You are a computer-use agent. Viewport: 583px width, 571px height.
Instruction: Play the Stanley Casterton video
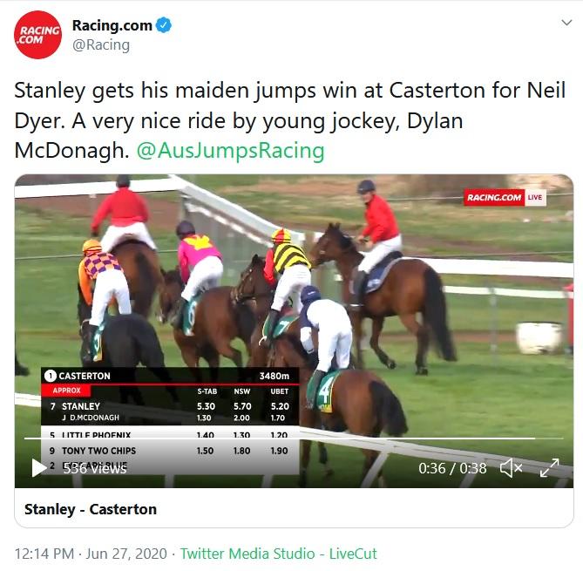coord(38,467)
